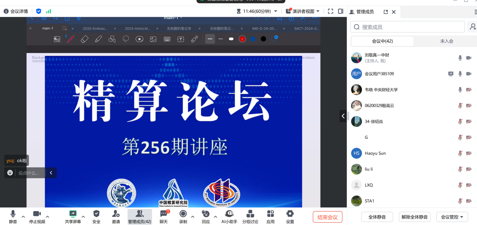Image resolution: width=477 pixels, height=225 pixels.
Task: Expand the arrow next to 录制 button
Action: click(193, 217)
